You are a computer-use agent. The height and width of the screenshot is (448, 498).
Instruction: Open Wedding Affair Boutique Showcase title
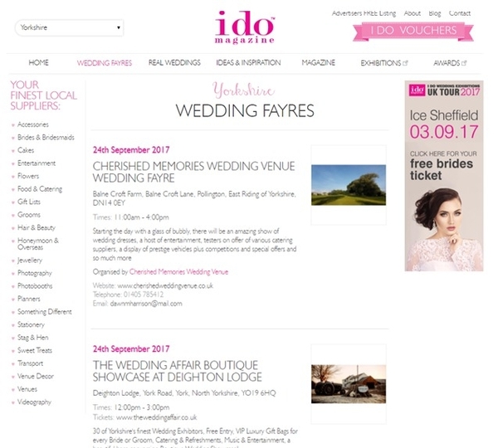coord(178,371)
